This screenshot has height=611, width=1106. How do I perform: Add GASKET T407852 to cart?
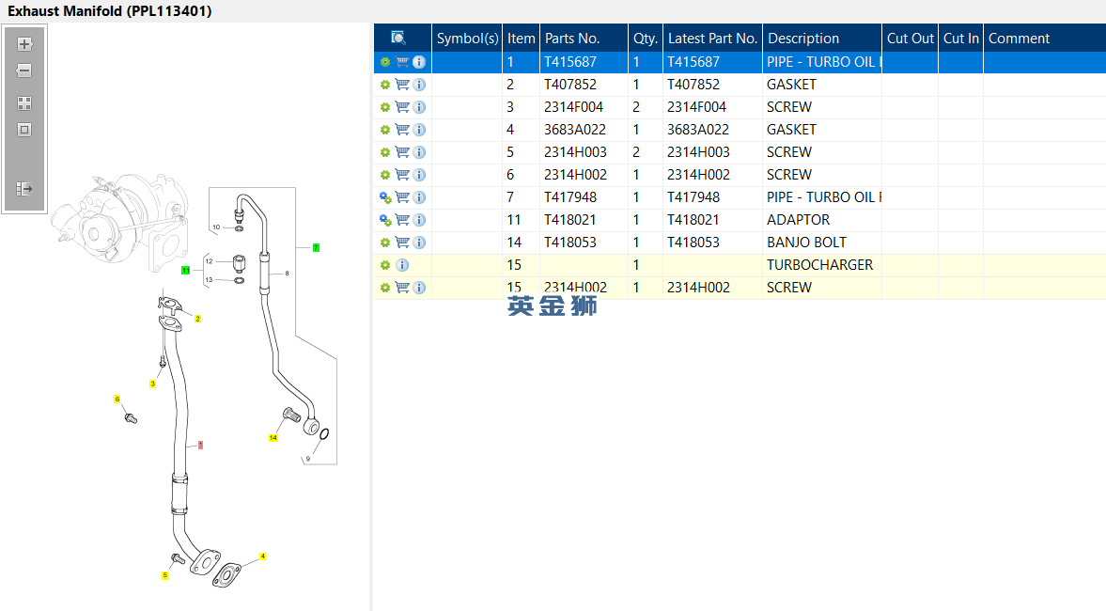pos(402,85)
